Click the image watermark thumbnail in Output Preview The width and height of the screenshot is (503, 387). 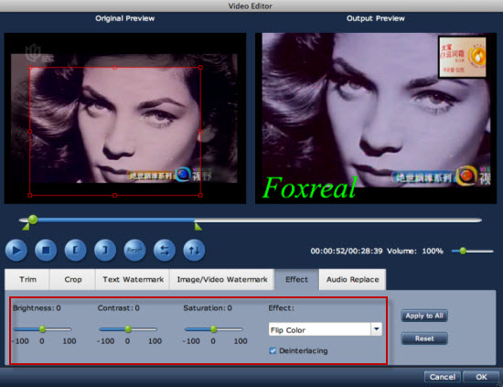(x=462, y=57)
